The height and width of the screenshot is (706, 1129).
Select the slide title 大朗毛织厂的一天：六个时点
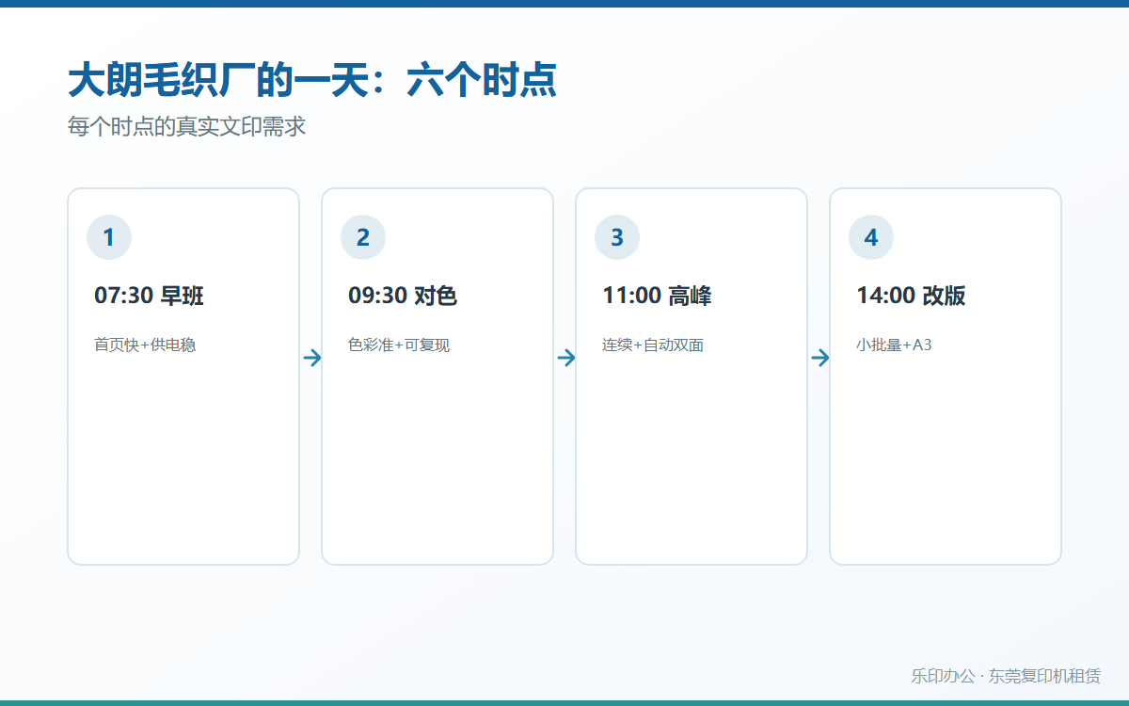[312, 81]
